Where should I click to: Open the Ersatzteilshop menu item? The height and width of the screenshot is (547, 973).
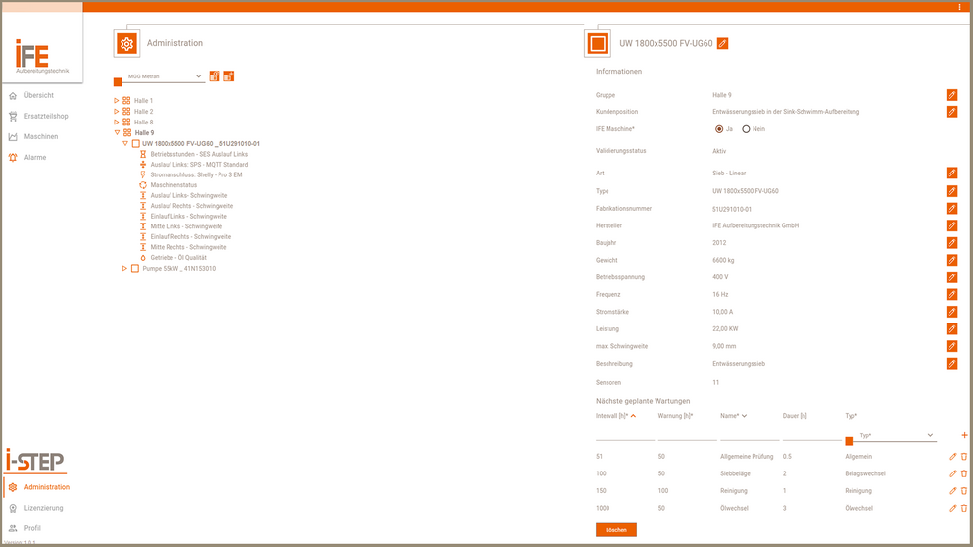45,116
